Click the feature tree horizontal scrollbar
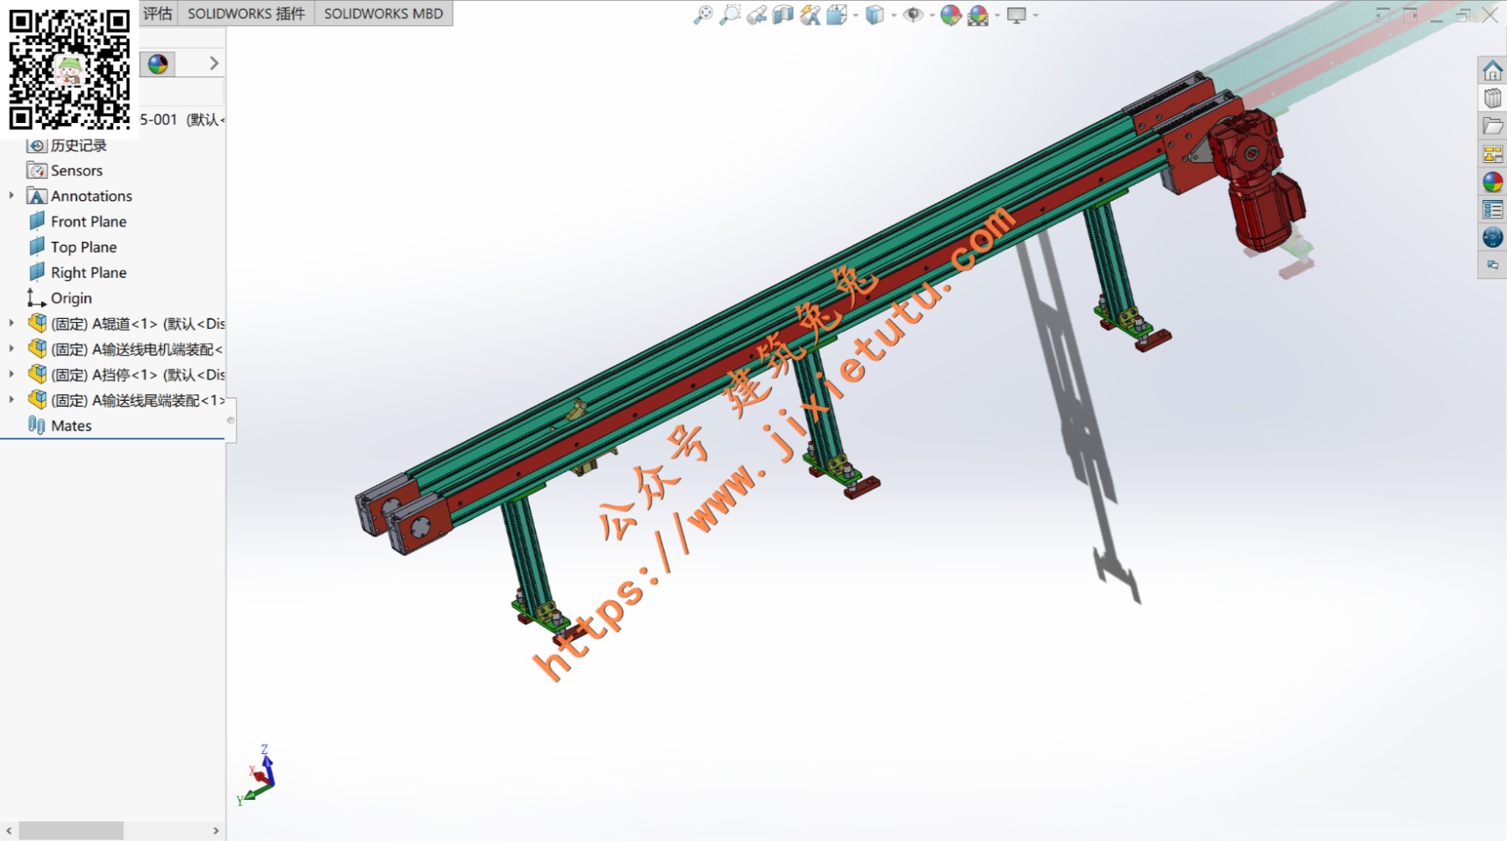Image resolution: width=1507 pixels, height=841 pixels. click(71, 830)
